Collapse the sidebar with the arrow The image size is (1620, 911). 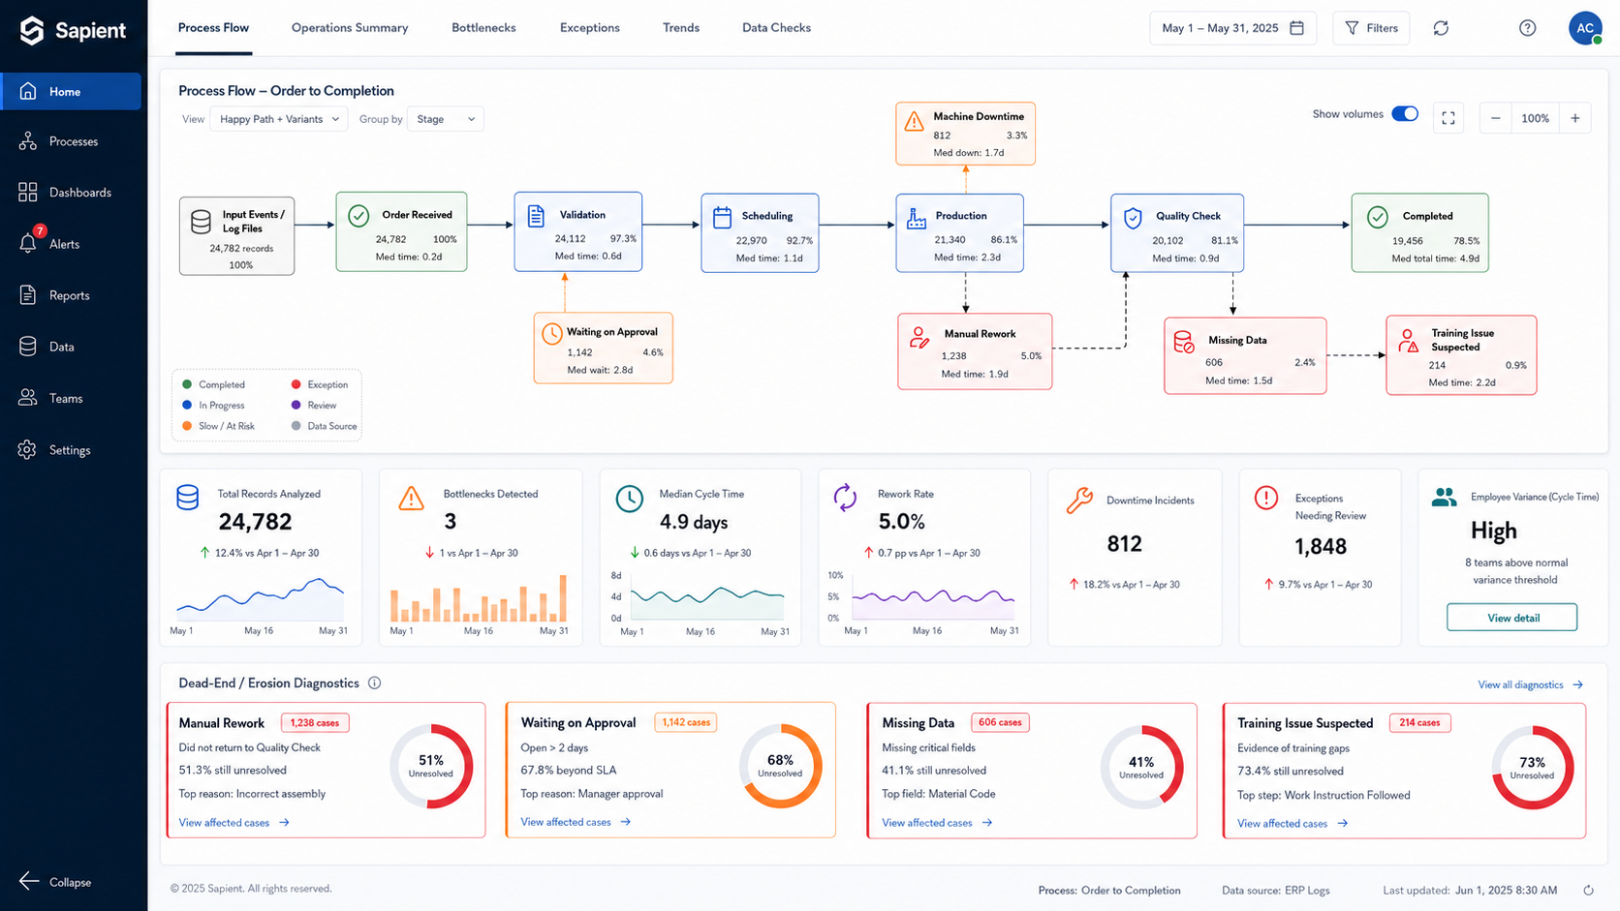pos(55,882)
